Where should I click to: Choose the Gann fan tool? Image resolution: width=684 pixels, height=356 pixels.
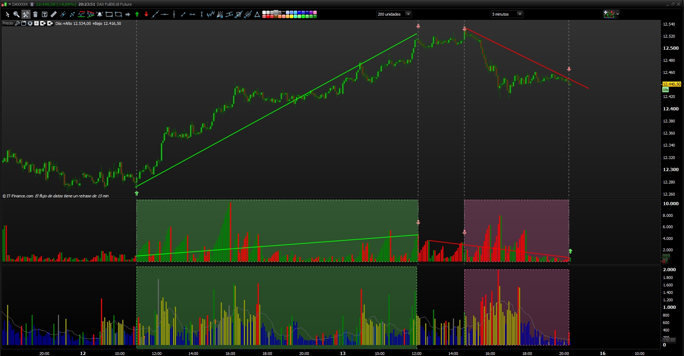coord(220,14)
